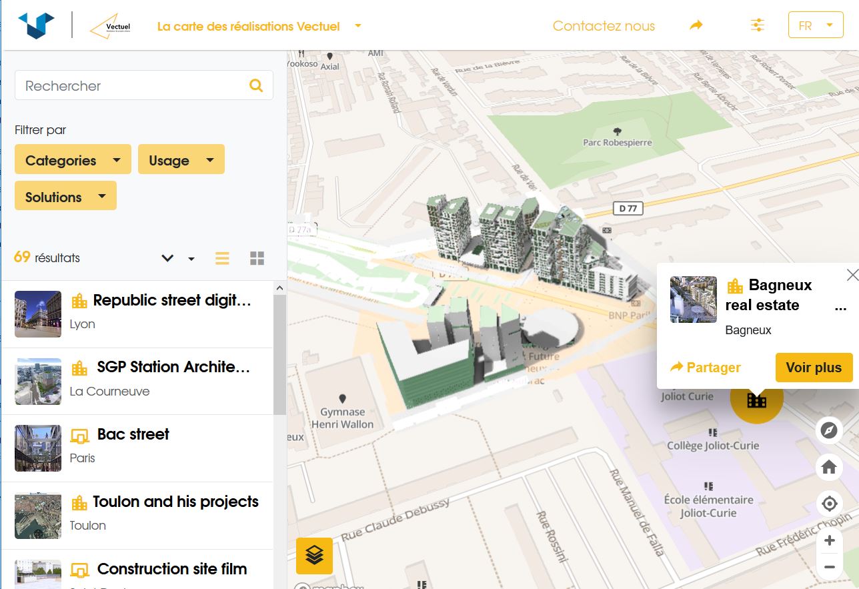Expand the Solutions filter
Screen dimensions: 859x589
(65, 197)
